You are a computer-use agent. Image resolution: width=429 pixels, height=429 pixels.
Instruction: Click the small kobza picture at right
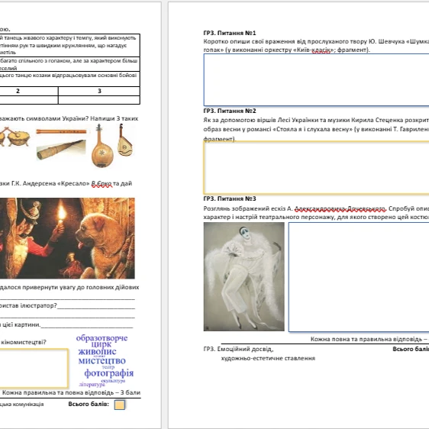point(124,140)
